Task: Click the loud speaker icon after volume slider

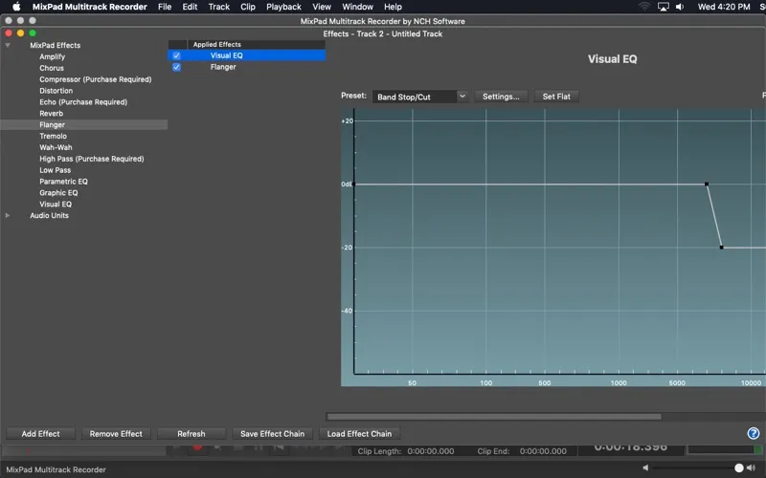Action: 751,467
